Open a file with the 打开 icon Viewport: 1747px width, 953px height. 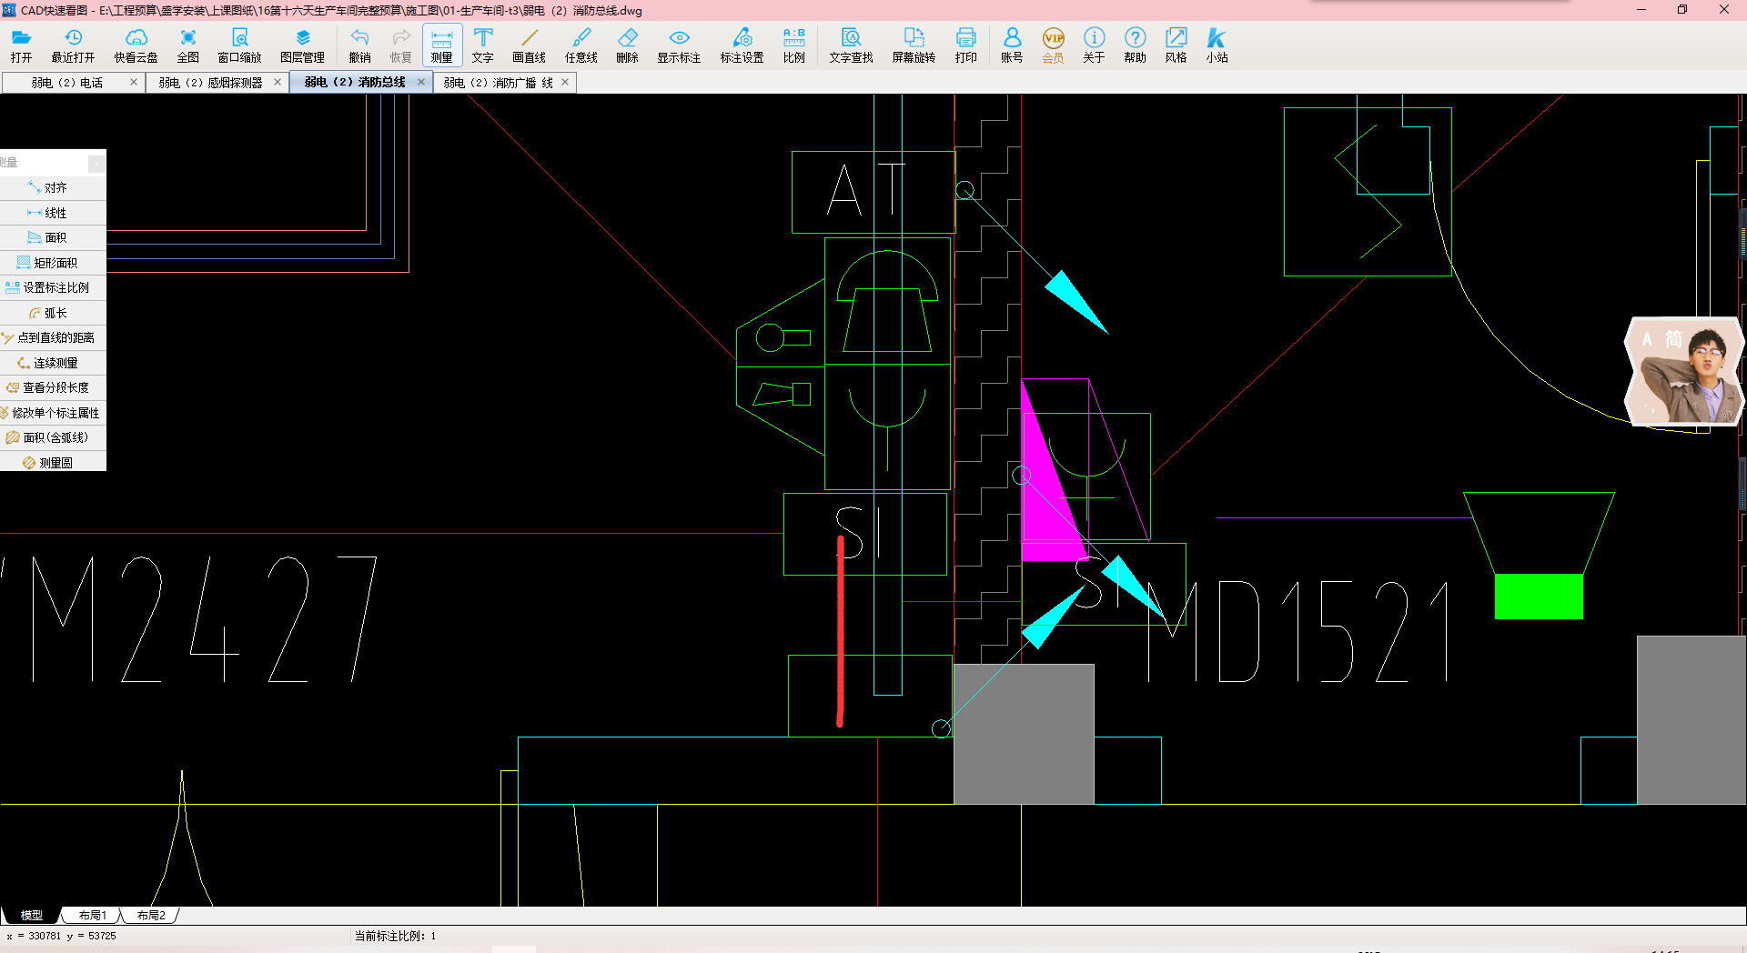tap(21, 45)
